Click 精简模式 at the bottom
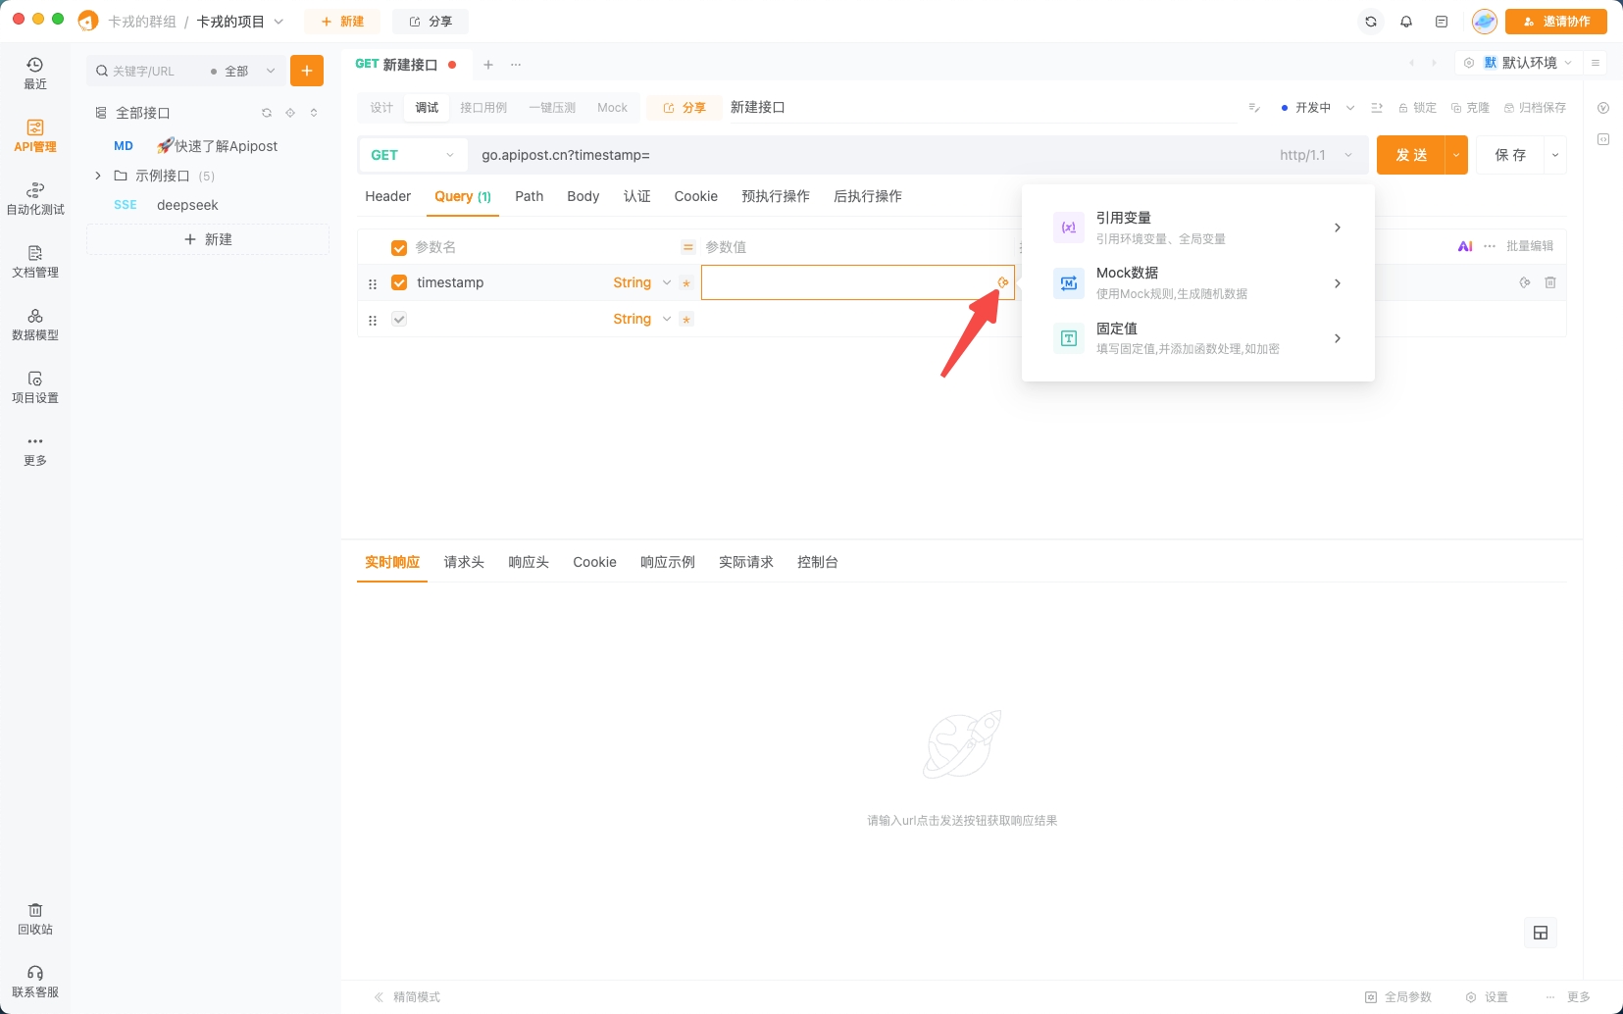The width and height of the screenshot is (1623, 1014). [x=407, y=997]
